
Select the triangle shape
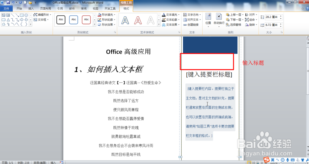coord(8,20)
